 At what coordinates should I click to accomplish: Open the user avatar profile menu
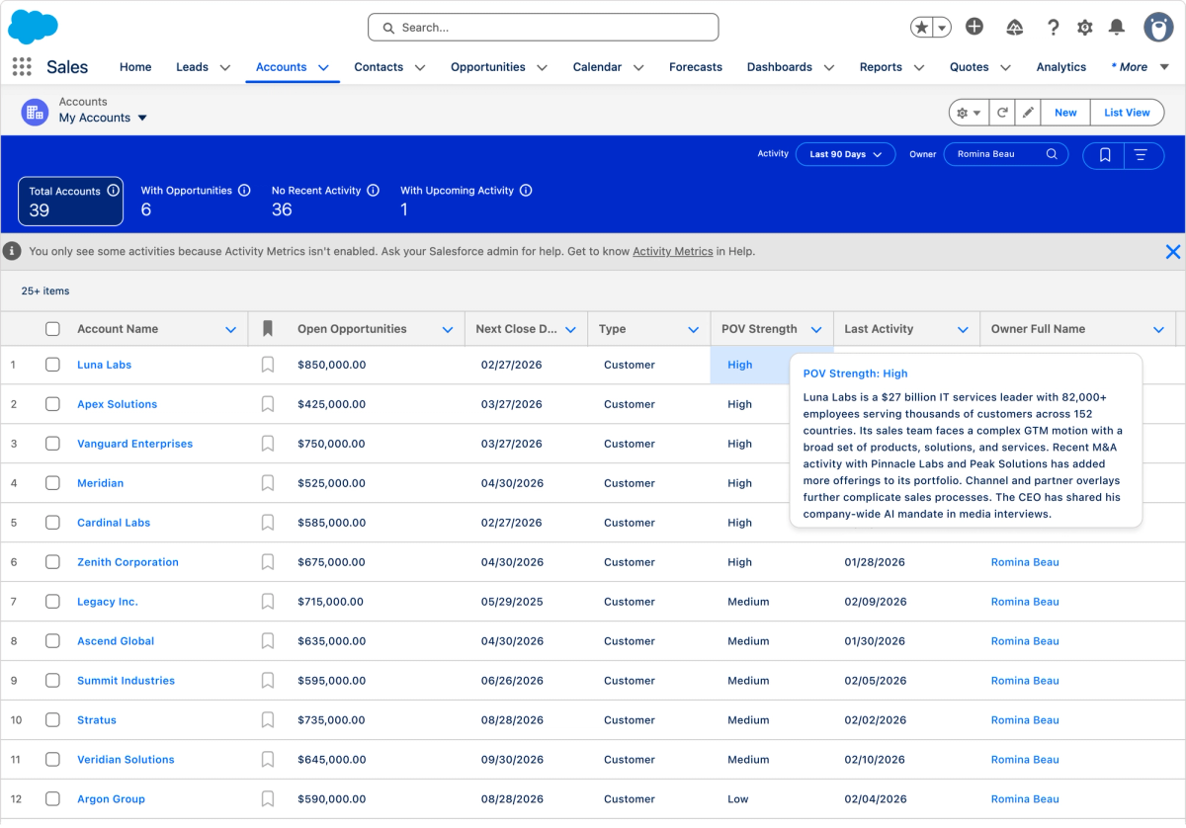[1158, 27]
